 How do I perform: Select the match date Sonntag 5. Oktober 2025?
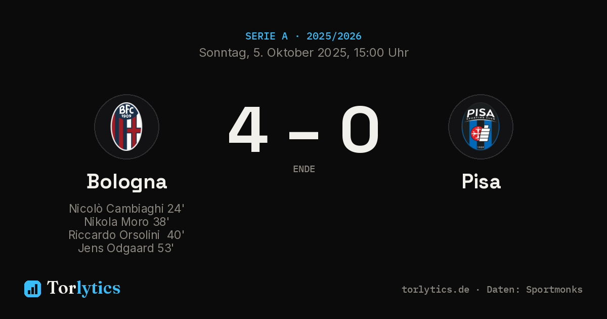[x=273, y=53]
